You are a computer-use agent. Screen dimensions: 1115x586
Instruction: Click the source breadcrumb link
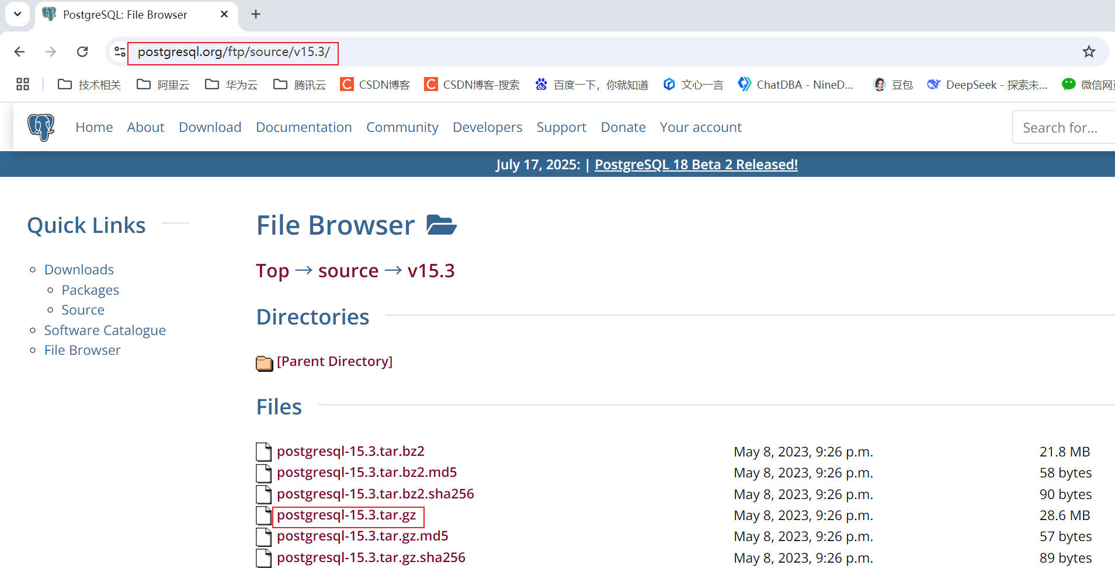pyautogui.click(x=349, y=271)
